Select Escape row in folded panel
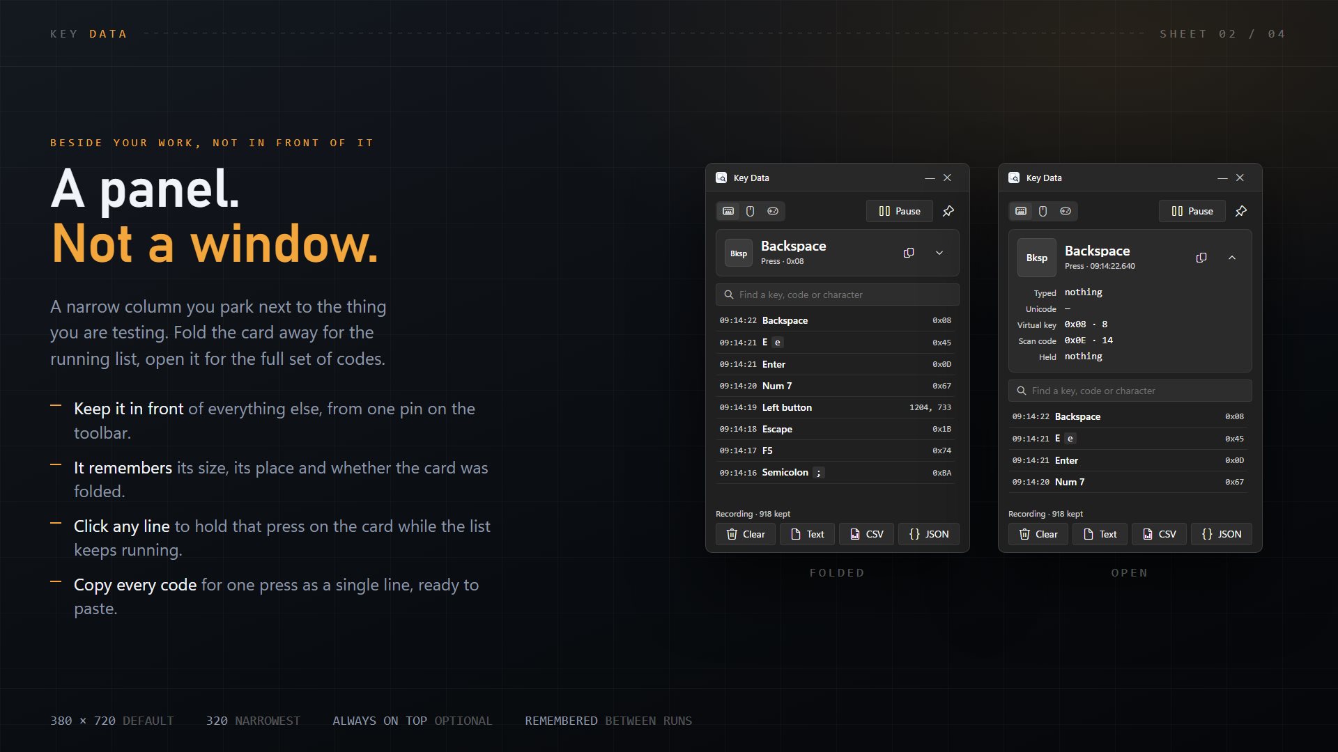The width and height of the screenshot is (1338, 752). point(836,429)
